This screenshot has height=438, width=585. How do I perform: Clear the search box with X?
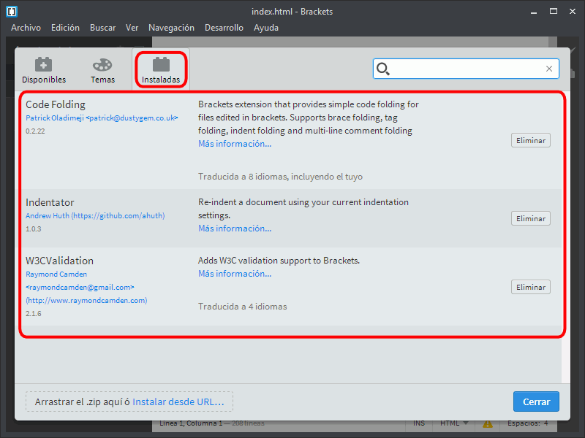tap(549, 69)
